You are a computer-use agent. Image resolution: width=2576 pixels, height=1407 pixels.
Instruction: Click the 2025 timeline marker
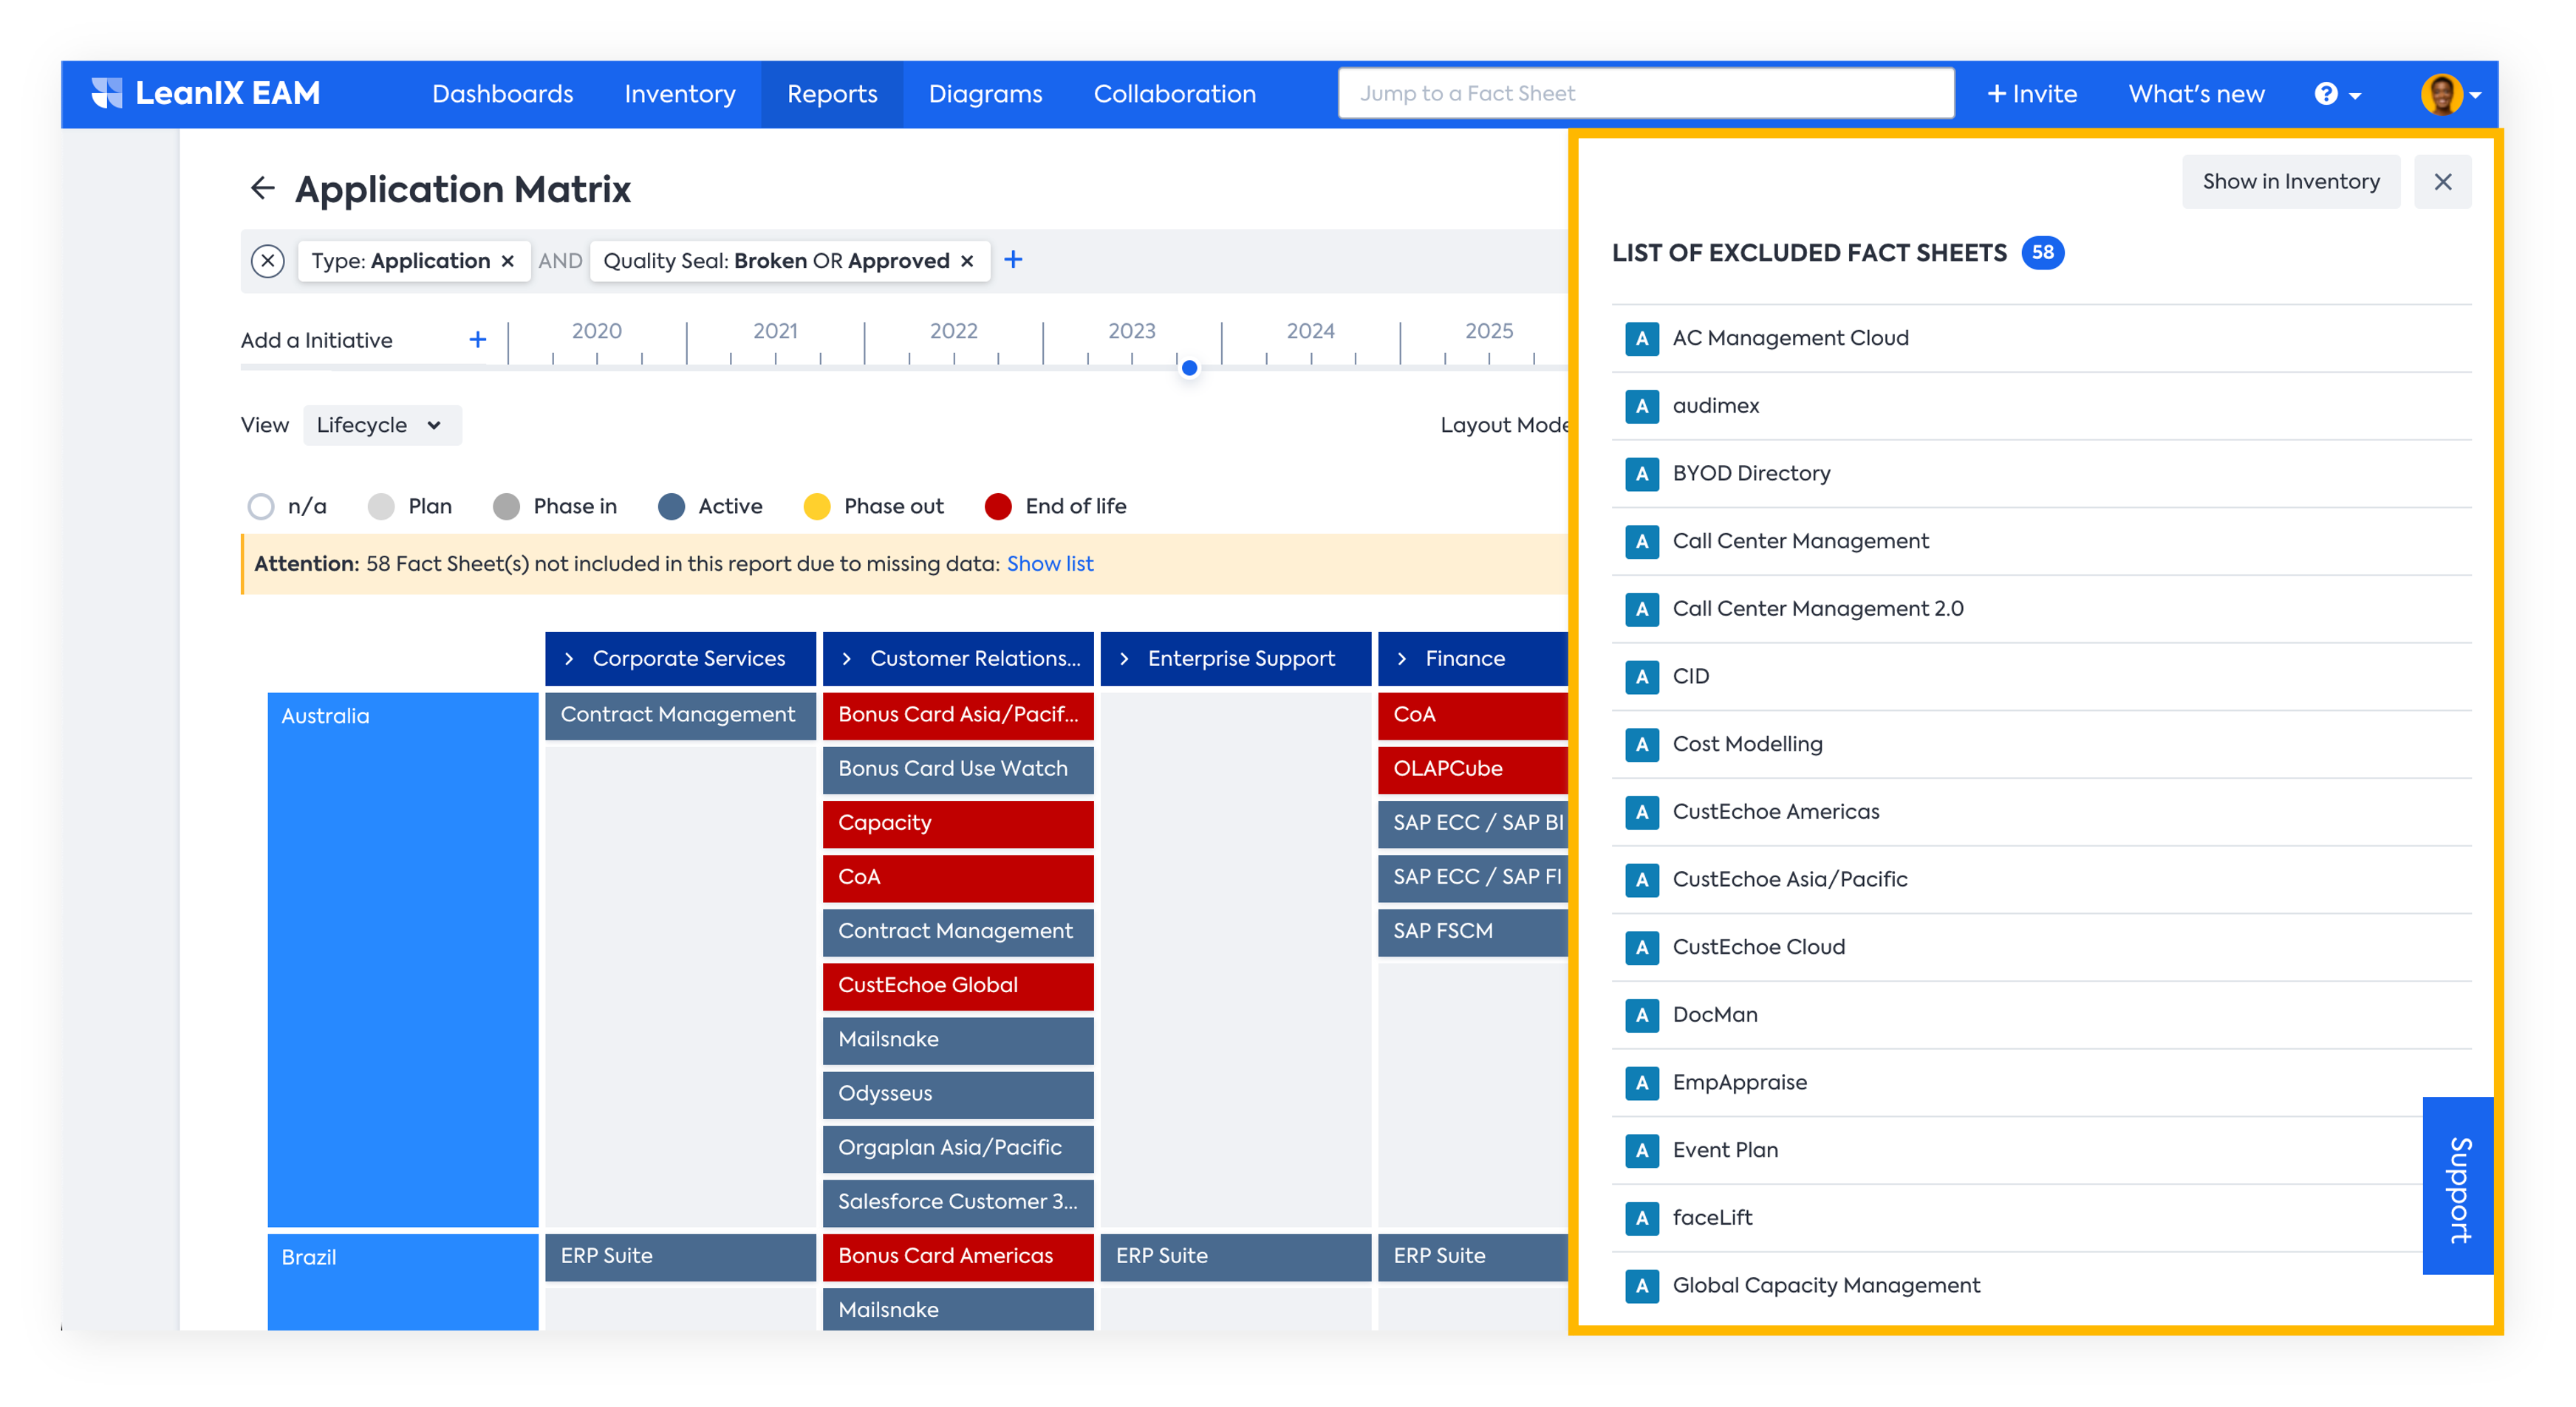pyautogui.click(x=1488, y=331)
